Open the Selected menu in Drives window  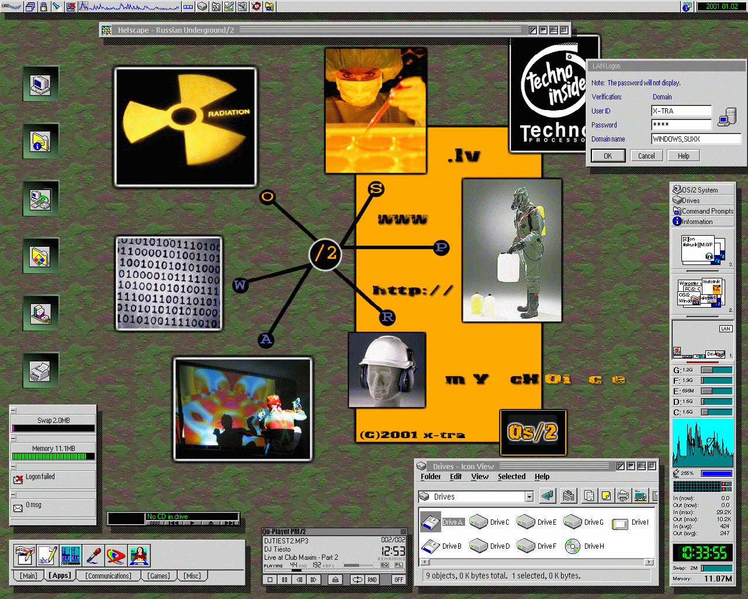pyautogui.click(x=511, y=477)
